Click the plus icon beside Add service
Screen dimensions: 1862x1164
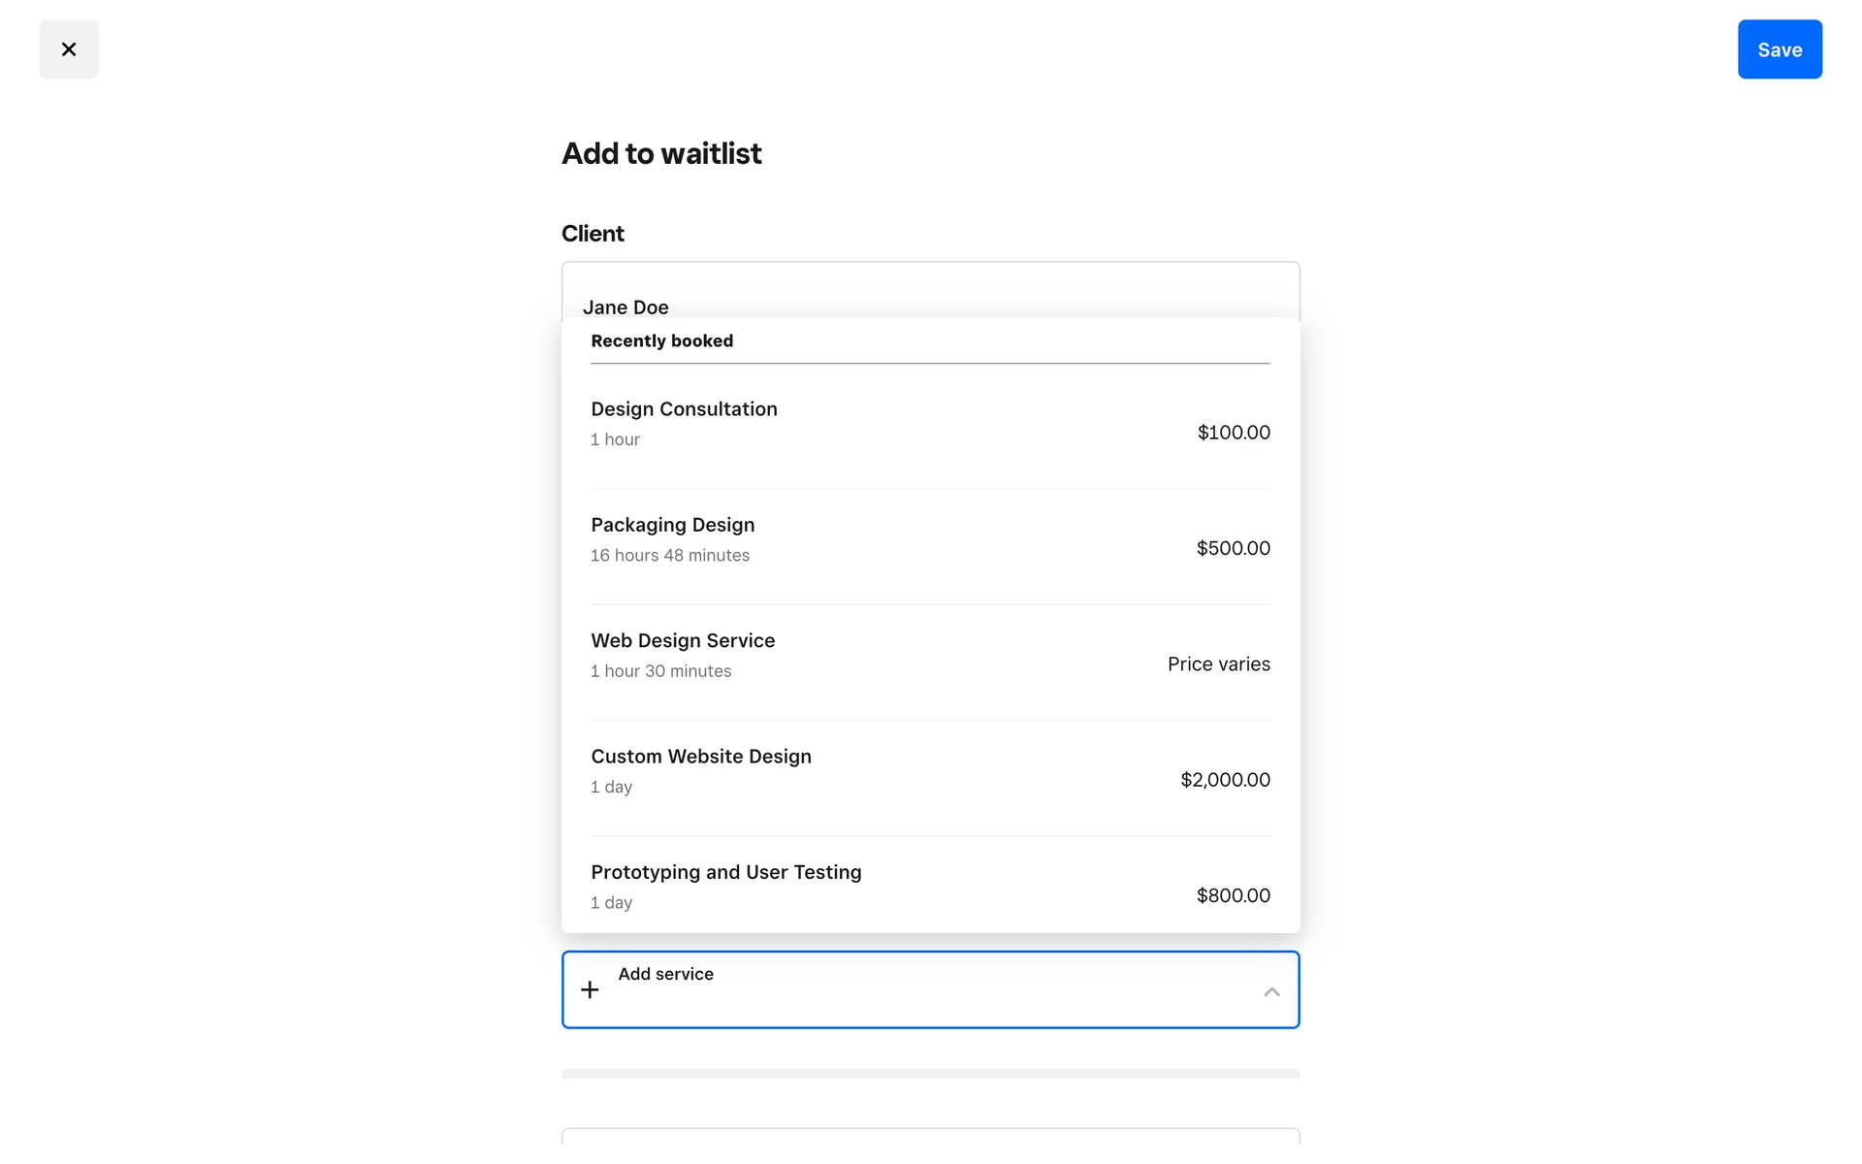pyautogui.click(x=590, y=989)
